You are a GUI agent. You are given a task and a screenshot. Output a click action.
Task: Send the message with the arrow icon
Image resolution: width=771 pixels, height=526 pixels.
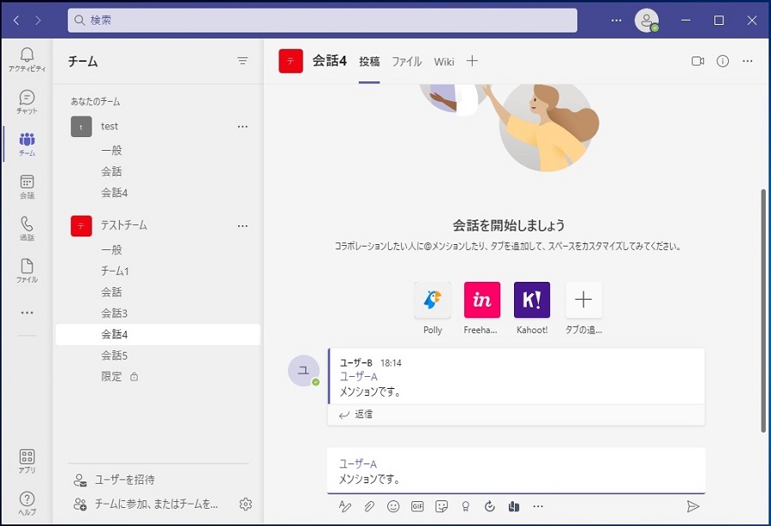click(x=693, y=506)
